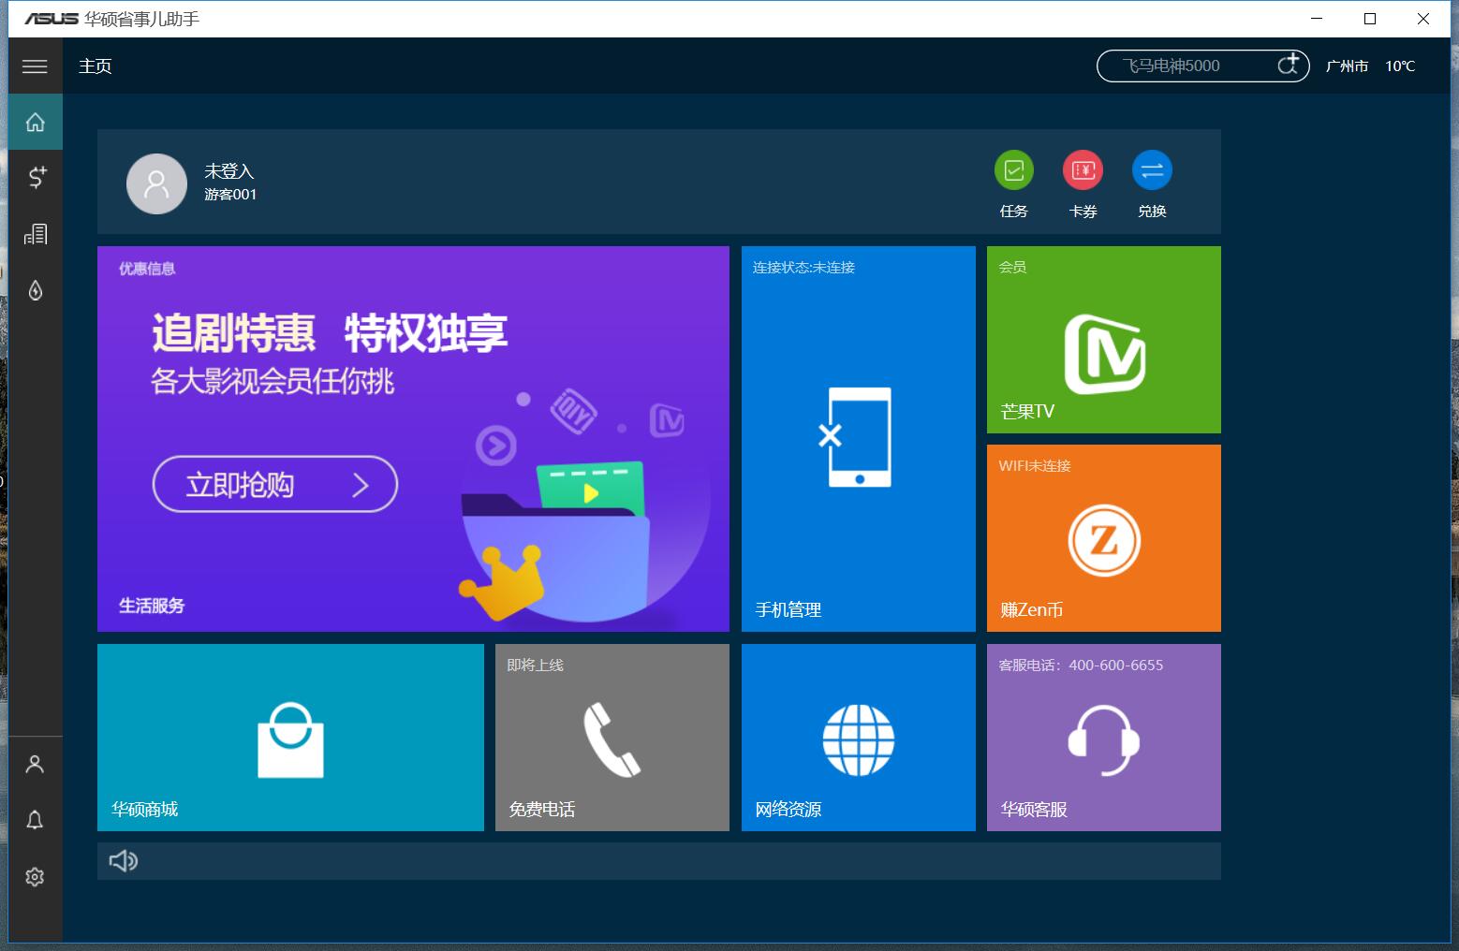The image size is (1459, 951).
Task: Open the flame droplet sidebar icon
Action: [x=36, y=290]
